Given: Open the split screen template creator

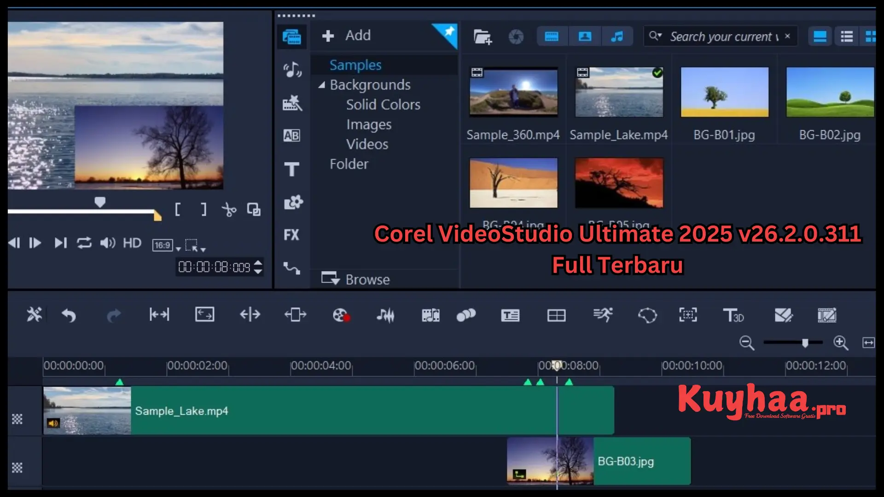Looking at the screenshot, I should [x=556, y=315].
